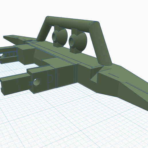Select the half-circle outline on the front block

[50, 79]
